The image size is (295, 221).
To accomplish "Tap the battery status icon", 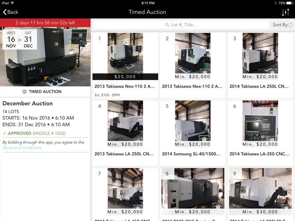I will click(290, 3).
